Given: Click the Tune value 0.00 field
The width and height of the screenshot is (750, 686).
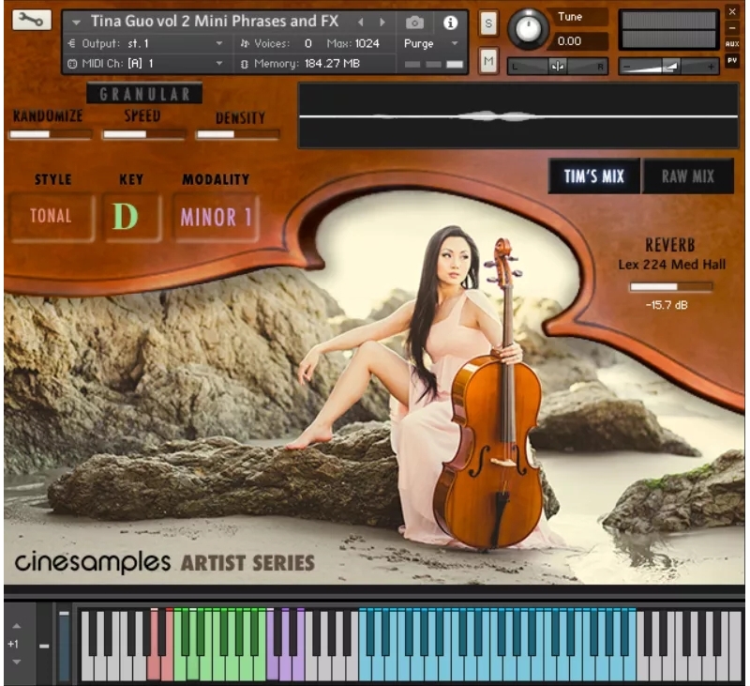Looking at the screenshot, I should [578, 41].
